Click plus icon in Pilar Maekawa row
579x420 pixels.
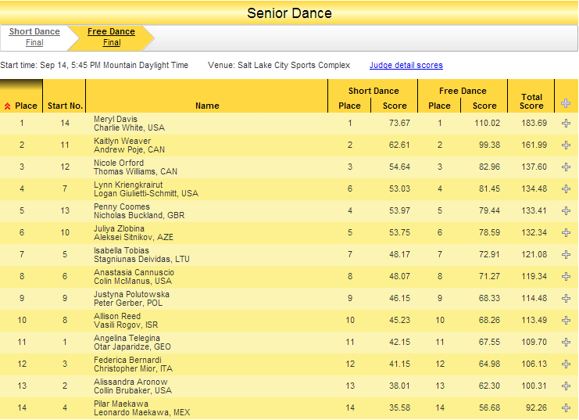[566, 407]
